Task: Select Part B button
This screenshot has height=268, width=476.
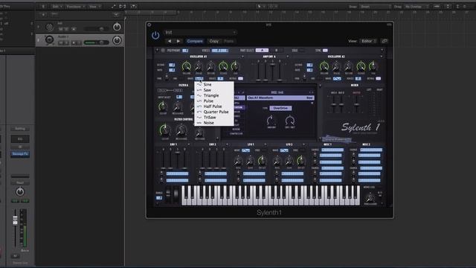Action: [x=276, y=51]
